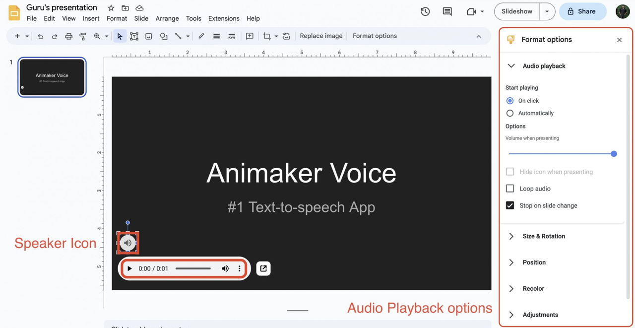
Task: Click the add comment toolbar icon
Action: tap(250, 36)
